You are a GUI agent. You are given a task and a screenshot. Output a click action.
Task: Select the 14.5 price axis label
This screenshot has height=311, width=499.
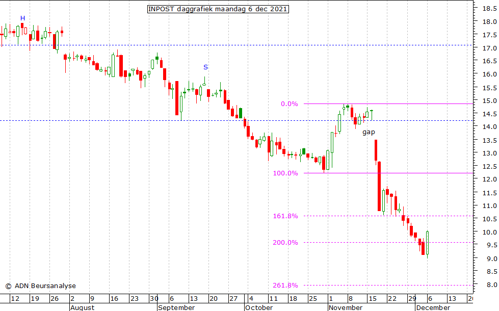pyautogui.click(x=489, y=114)
